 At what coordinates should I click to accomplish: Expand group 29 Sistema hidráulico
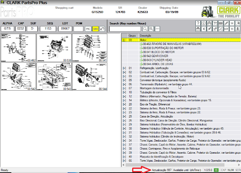[124, 124]
